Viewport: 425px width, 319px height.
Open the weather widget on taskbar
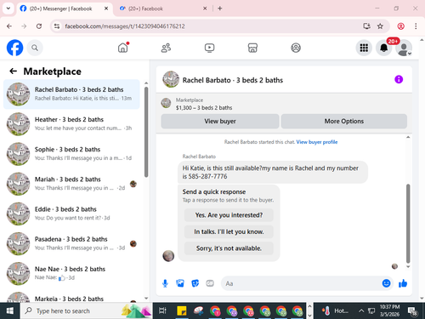coord(335,310)
